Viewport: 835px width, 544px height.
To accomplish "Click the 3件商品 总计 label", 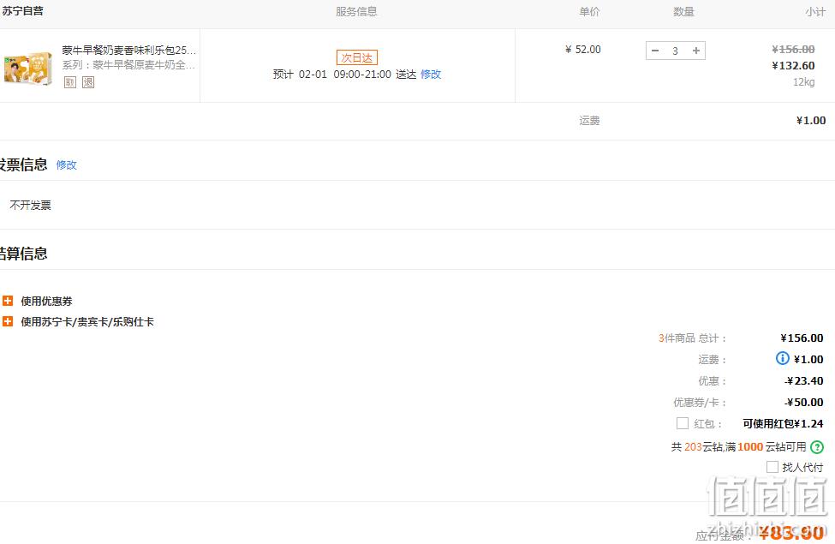I will pyautogui.click(x=692, y=338).
